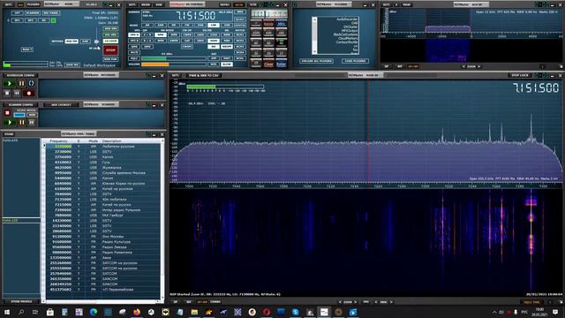Open Windows Start menu
This screenshot has width=565, height=318.
tap(7, 312)
